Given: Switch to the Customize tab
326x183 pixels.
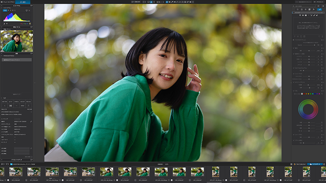Looking at the screenshot, I should [x=23, y=2].
